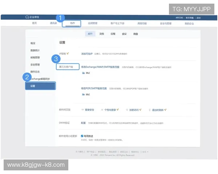
Task: Click 修改Exchange/IMAP/SMTP服务范围 link
Action: coord(100,67)
